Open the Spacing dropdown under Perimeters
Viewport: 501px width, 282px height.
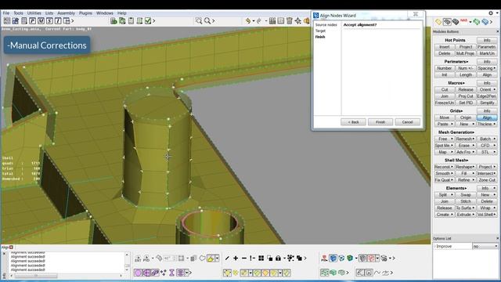click(x=487, y=68)
